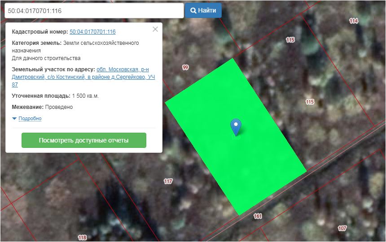Click parcel label 118 on map
Image resolution: width=386 pixels, height=242 pixels.
[x=82, y=238]
